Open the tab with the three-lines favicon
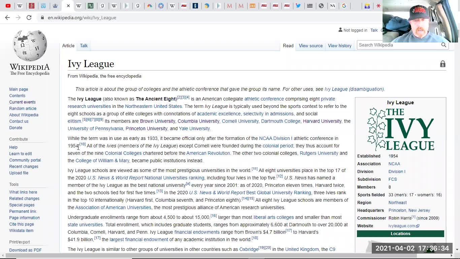The height and width of the screenshot is (259, 460). click(x=310, y=6)
